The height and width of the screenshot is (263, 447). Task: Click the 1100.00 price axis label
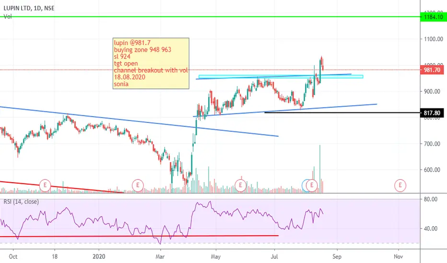point(433,39)
